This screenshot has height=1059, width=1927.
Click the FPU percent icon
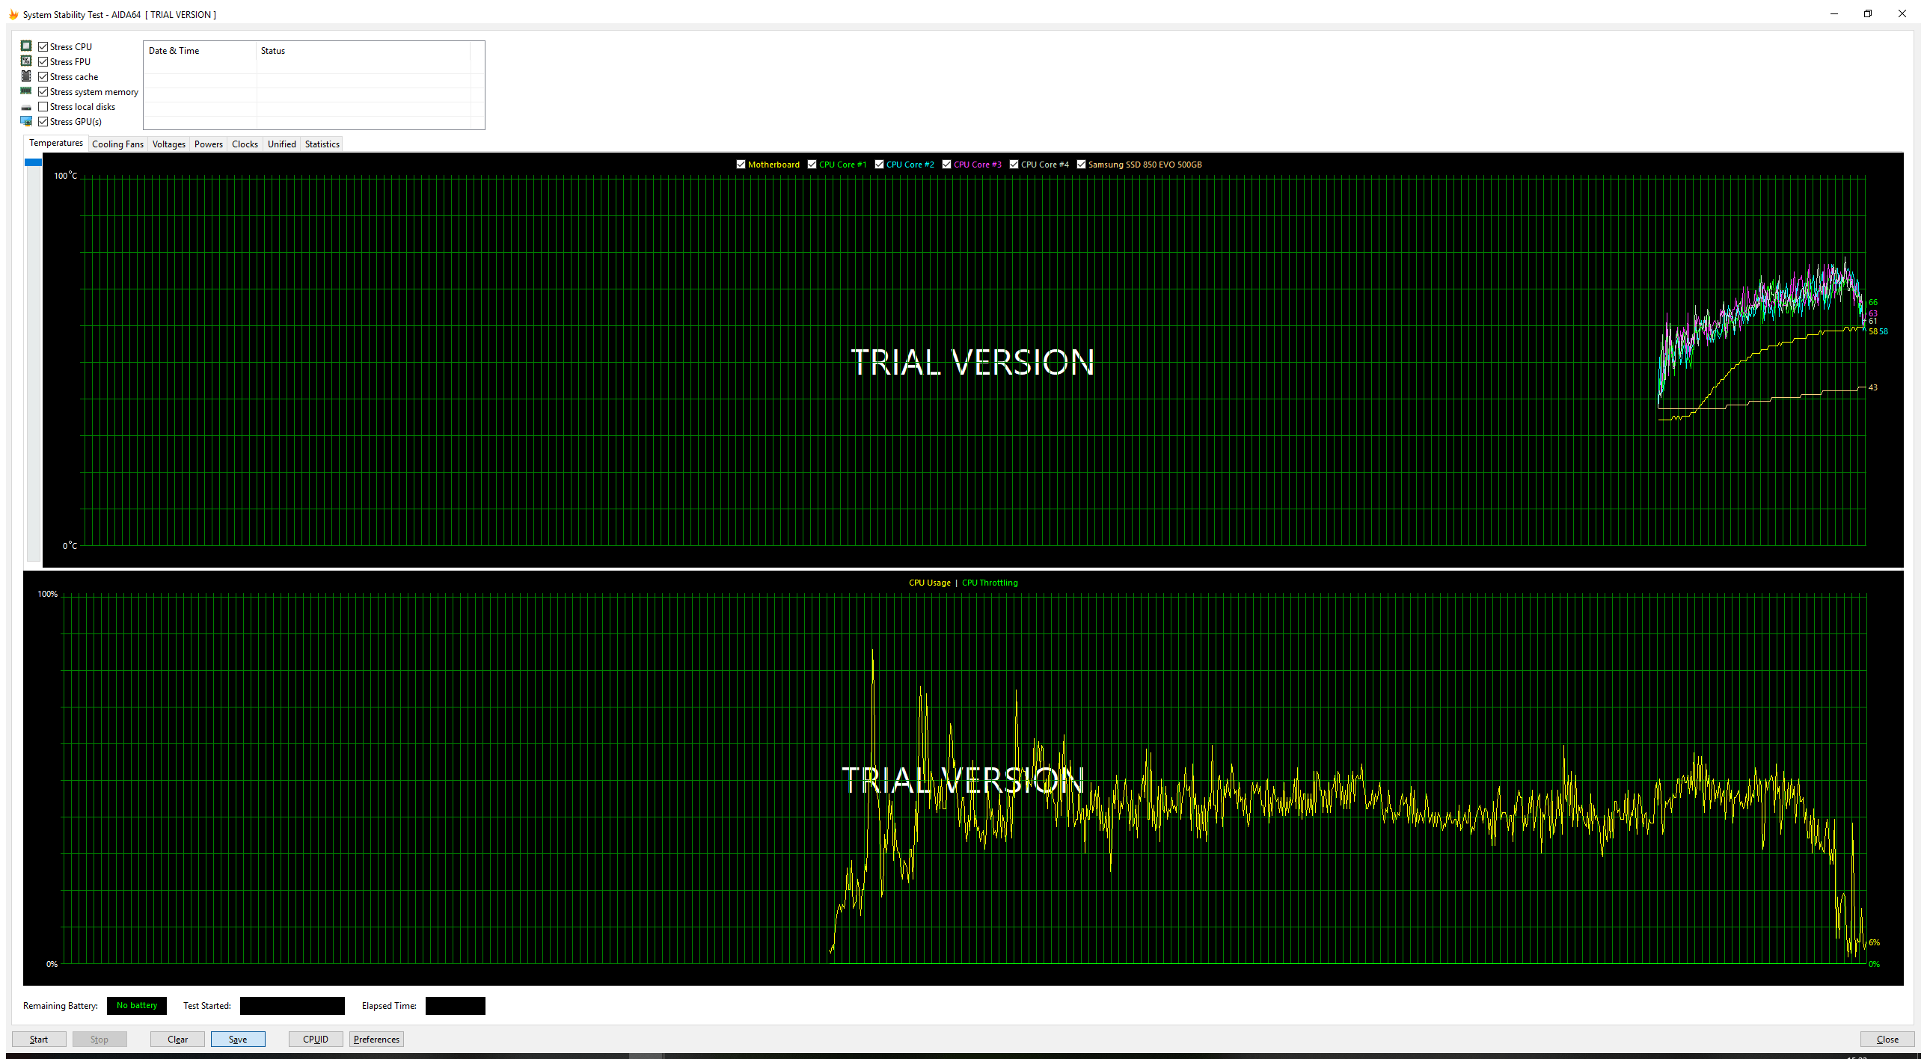[x=26, y=61]
